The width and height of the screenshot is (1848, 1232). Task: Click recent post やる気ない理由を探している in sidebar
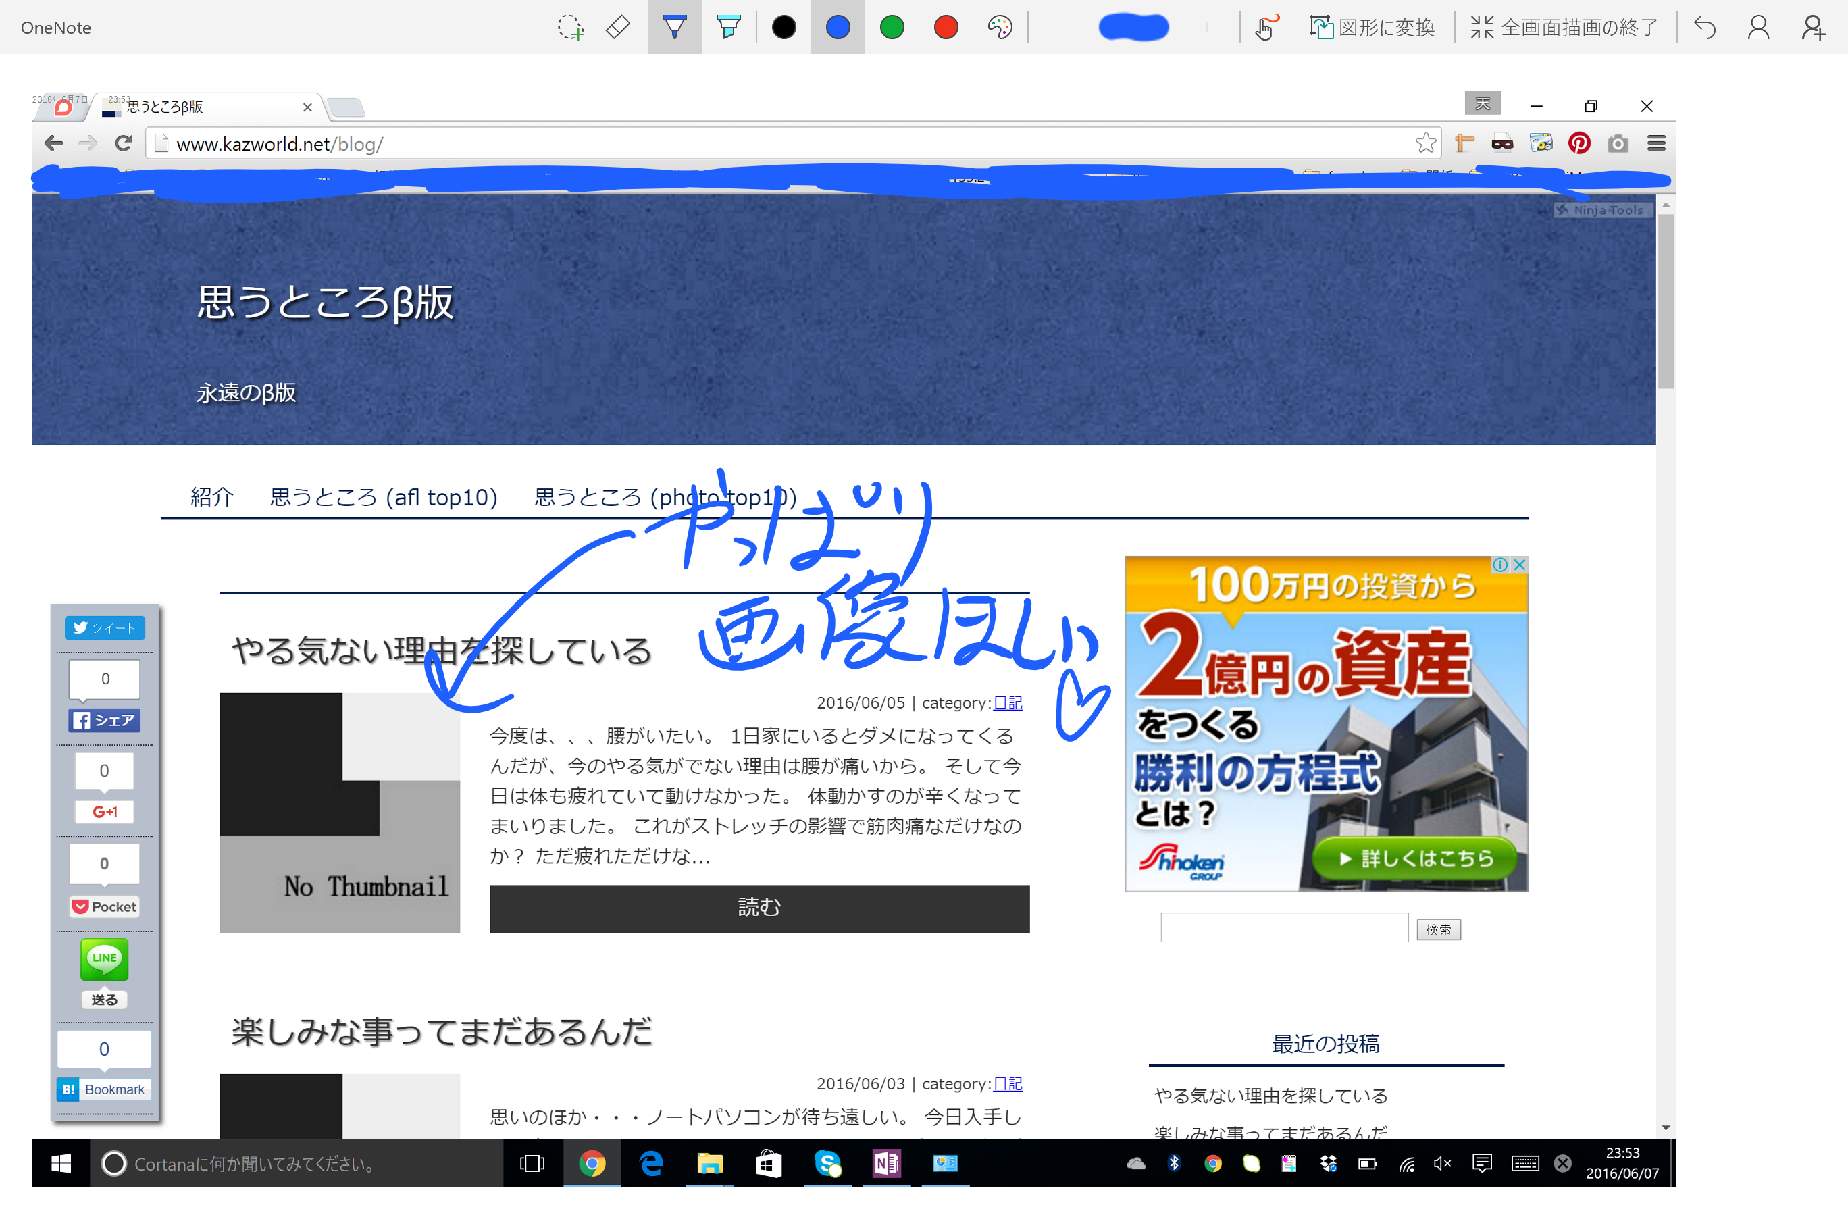coord(1270,1096)
